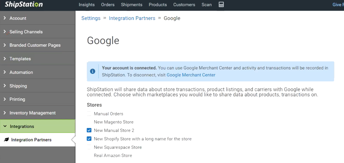Image resolution: width=344 pixels, height=163 pixels.
Task: Click the info icon in the connection banner
Action: tap(93, 71)
